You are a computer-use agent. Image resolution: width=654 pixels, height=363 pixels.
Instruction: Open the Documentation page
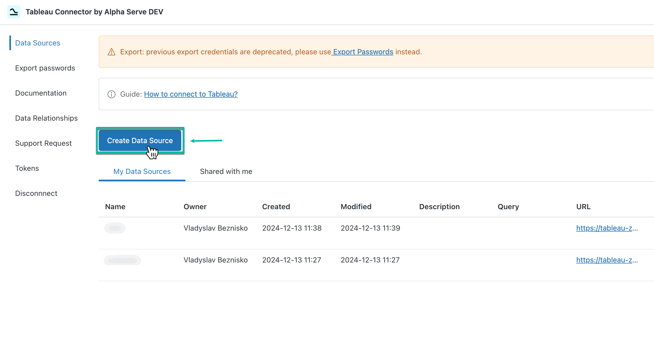click(x=41, y=93)
